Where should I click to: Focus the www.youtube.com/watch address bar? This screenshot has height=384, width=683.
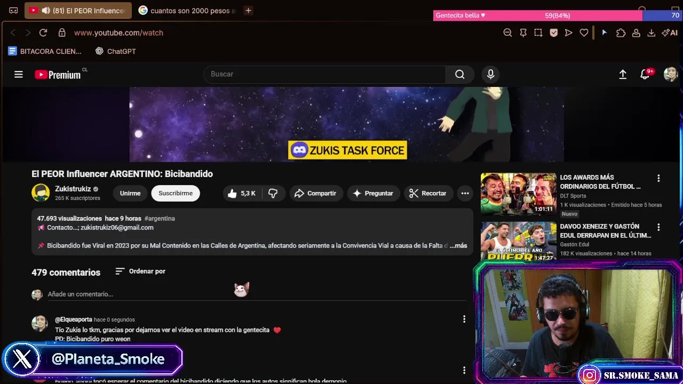coord(118,33)
